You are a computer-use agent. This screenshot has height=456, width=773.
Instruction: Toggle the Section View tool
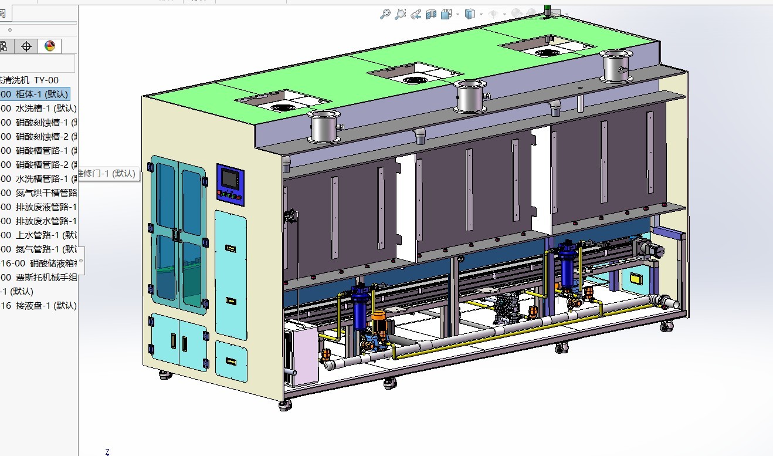coord(431,14)
